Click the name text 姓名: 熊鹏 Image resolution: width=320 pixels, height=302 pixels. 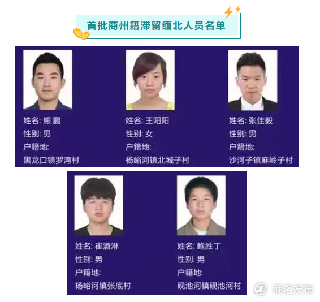[42, 120]
